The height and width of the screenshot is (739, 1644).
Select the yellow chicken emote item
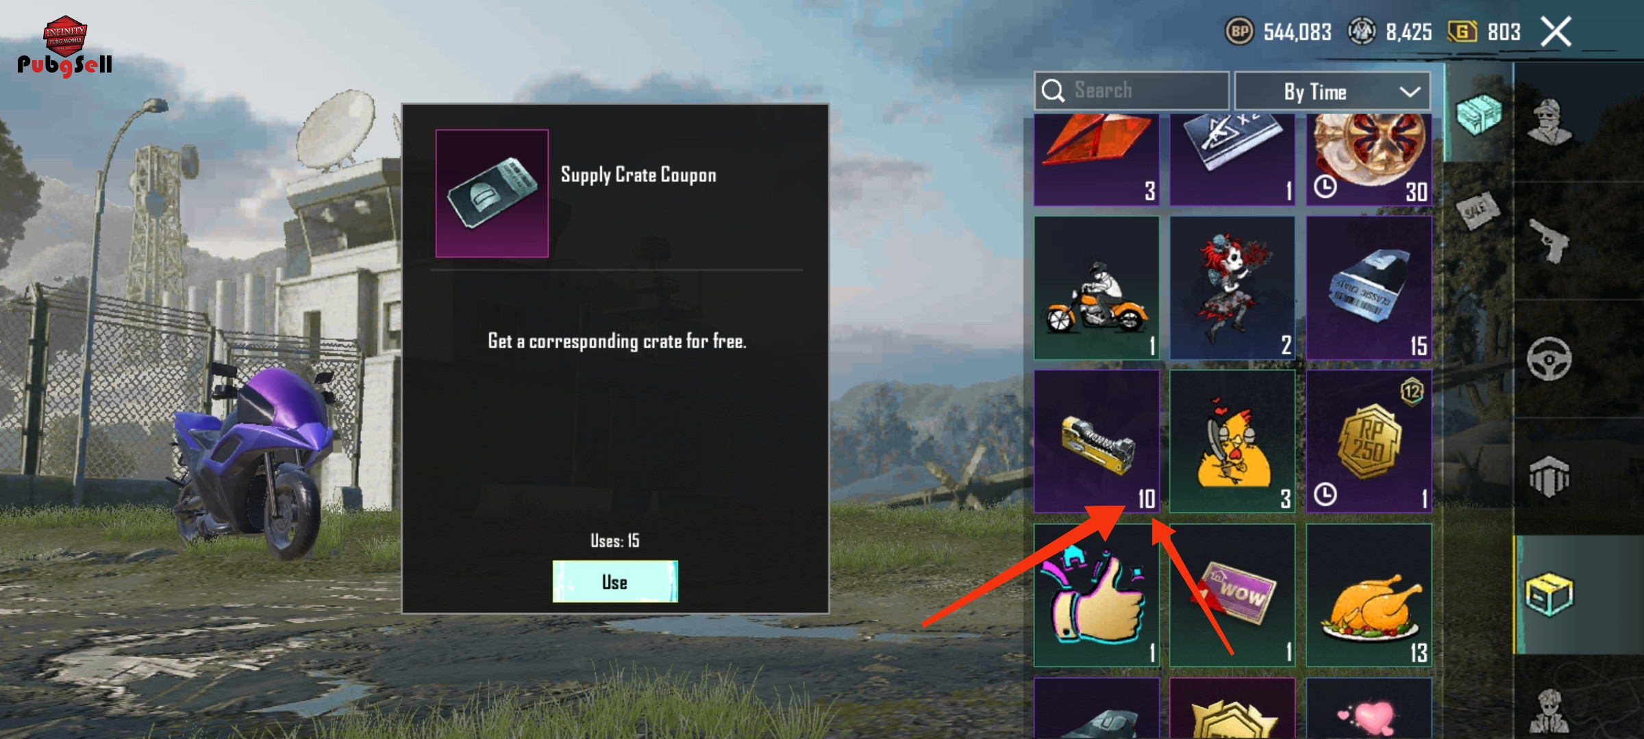(1232, 441)
